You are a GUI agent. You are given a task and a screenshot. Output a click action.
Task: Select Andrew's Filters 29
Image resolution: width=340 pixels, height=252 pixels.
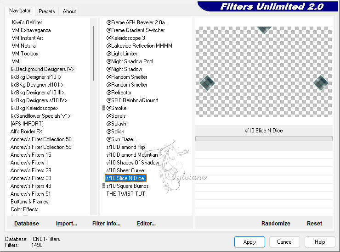(31, 170)
